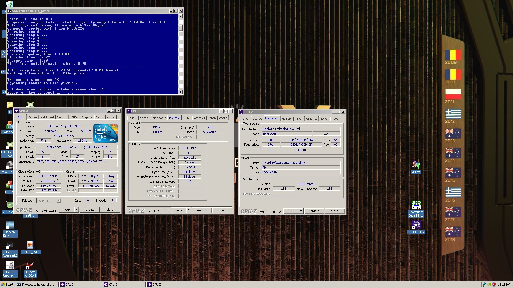The image size is (513, 288).
Task: Click Close in the CPU window
Action: (110, 210)
